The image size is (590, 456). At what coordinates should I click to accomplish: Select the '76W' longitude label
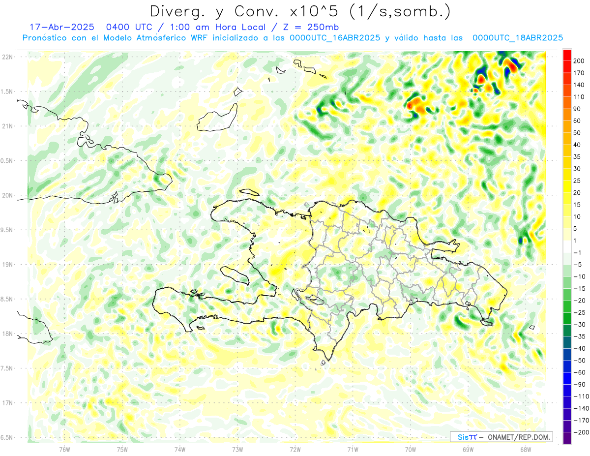[x=64, y=450]
